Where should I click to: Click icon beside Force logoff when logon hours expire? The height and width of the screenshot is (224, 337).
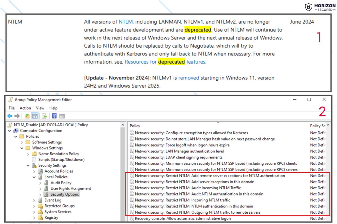(132, 145)
